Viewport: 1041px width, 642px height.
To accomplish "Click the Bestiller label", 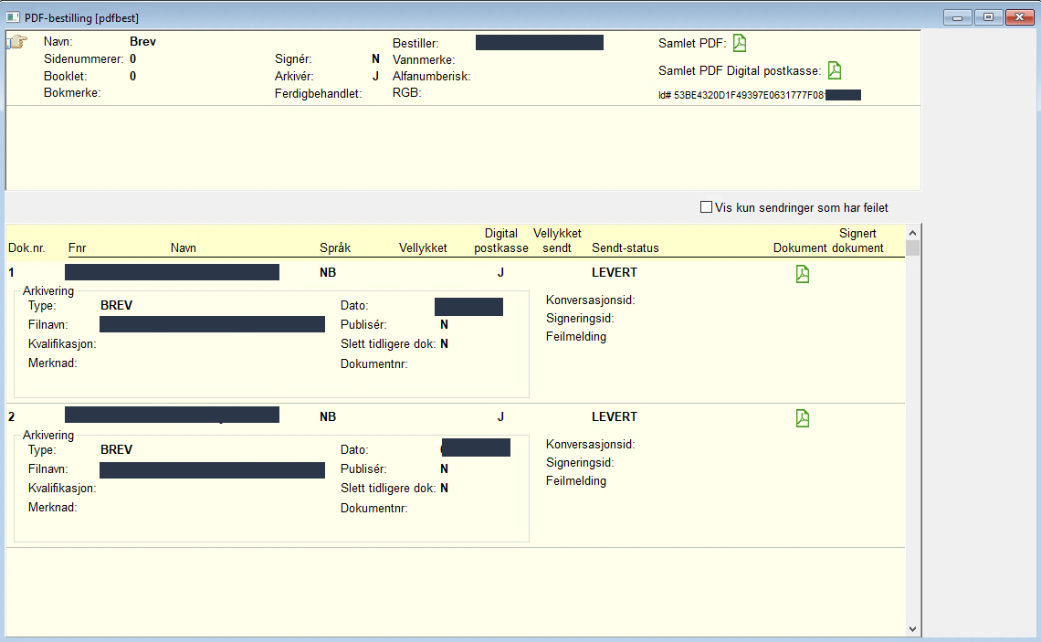I will tap(415, 43).
